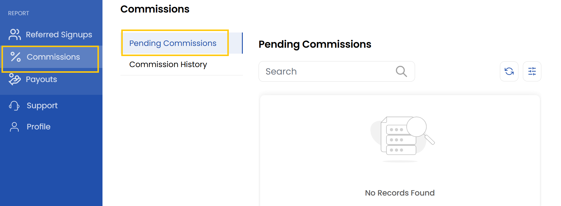Click the Profile user icon

click(14, 127)
